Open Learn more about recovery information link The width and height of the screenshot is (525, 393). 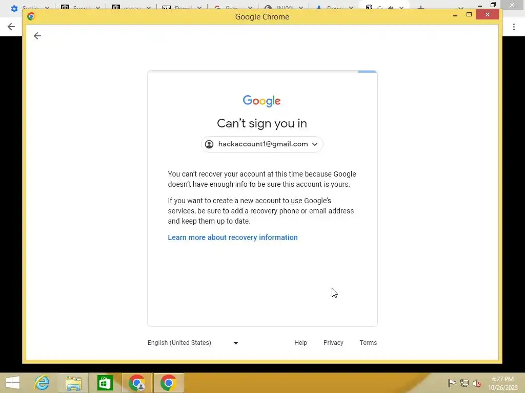[x=233, y=237]
